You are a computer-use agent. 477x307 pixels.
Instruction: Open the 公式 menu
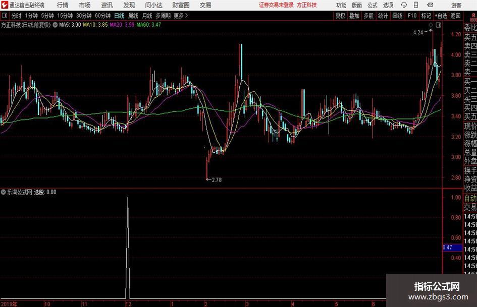pyautogui.click(x=373, y=5)
